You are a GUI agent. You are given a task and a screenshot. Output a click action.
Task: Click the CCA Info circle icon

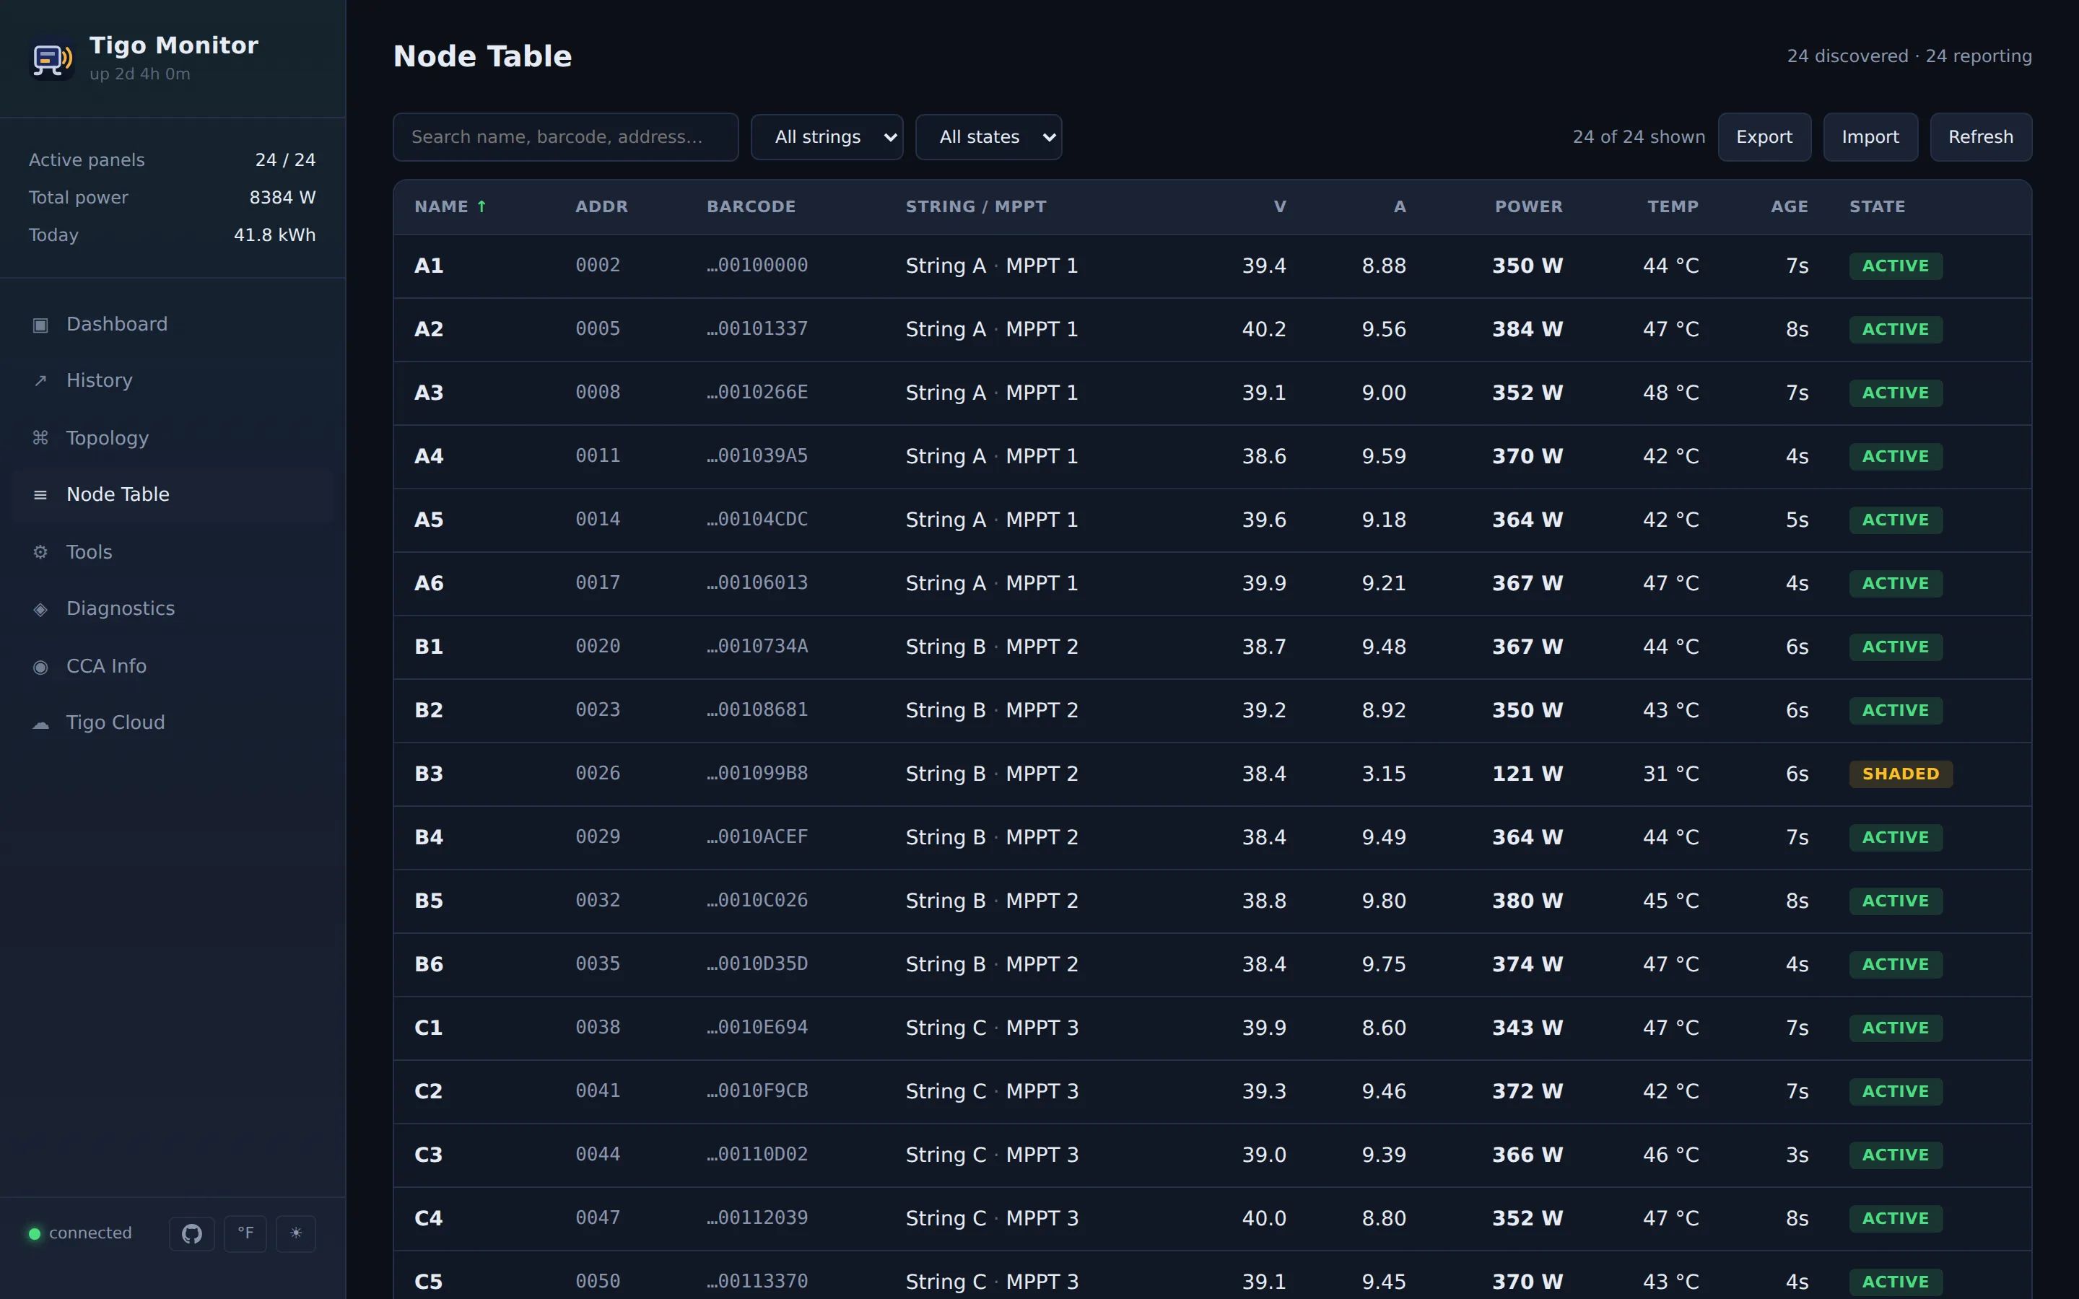(x=40, y=667)
